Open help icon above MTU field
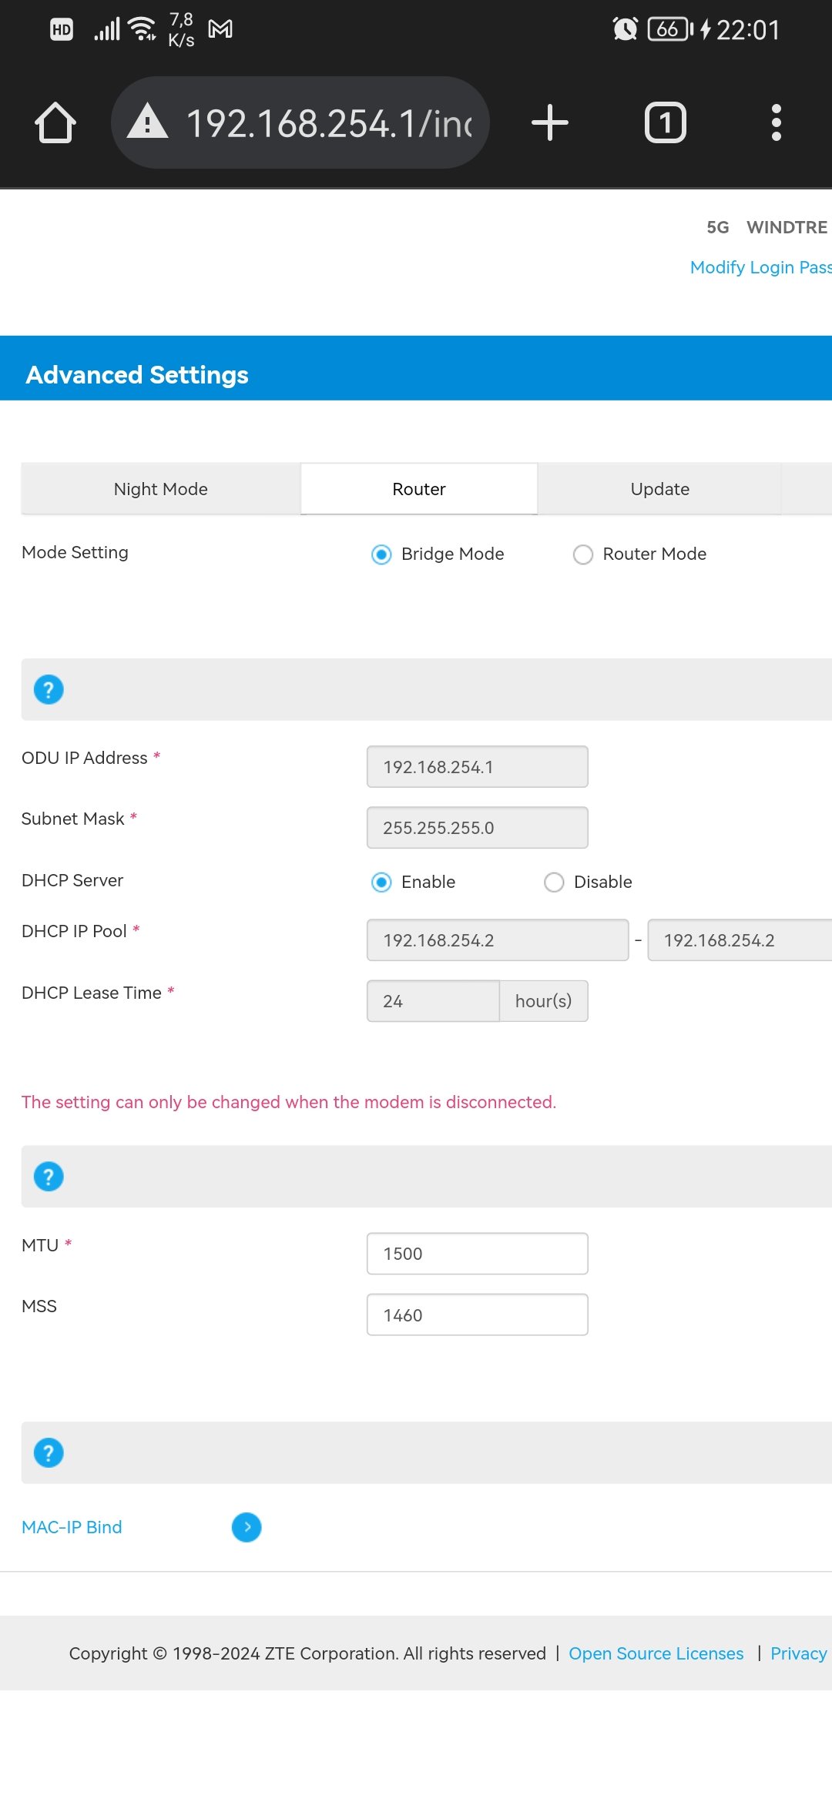Viewport: 832px width, 1802px height. click(49, 1176)
